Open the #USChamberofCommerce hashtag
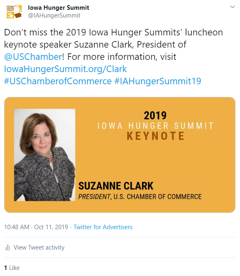The height and width of the screenshot is (276, 240). [58, 81]
